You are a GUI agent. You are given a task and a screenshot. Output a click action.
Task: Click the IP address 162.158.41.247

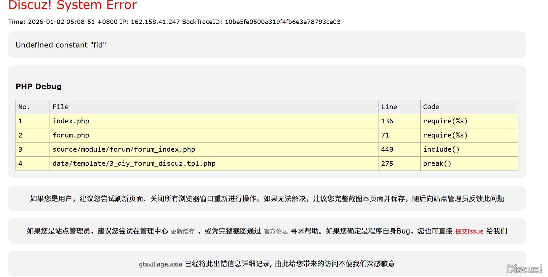tap(155, 22)
